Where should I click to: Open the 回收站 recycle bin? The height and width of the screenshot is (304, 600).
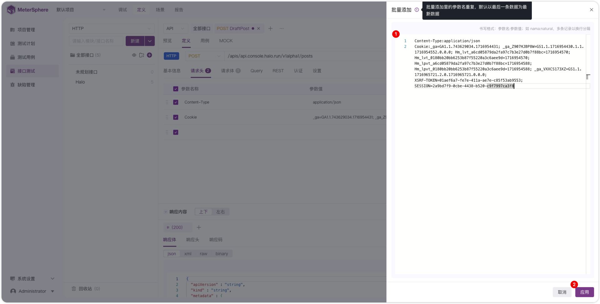[86, 289]
